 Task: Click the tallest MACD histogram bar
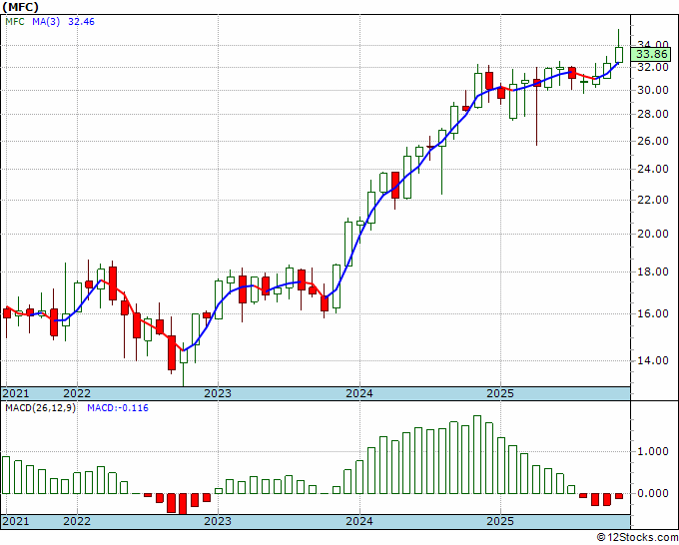click(x=477, y=454)
